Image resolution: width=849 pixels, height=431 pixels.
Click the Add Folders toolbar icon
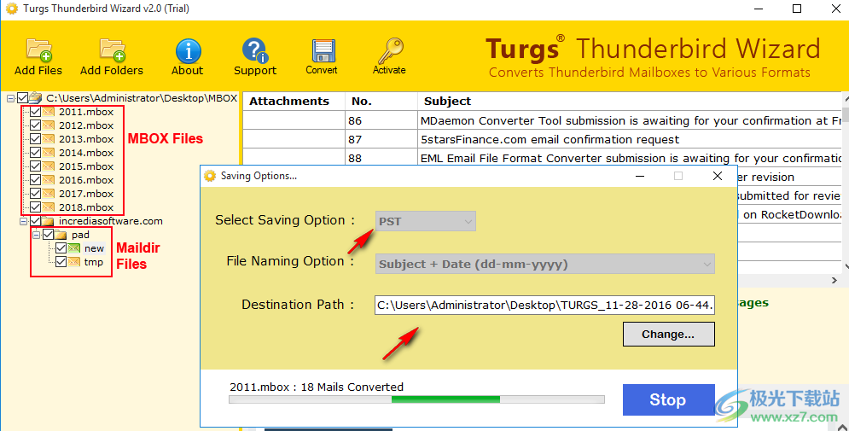112,50
